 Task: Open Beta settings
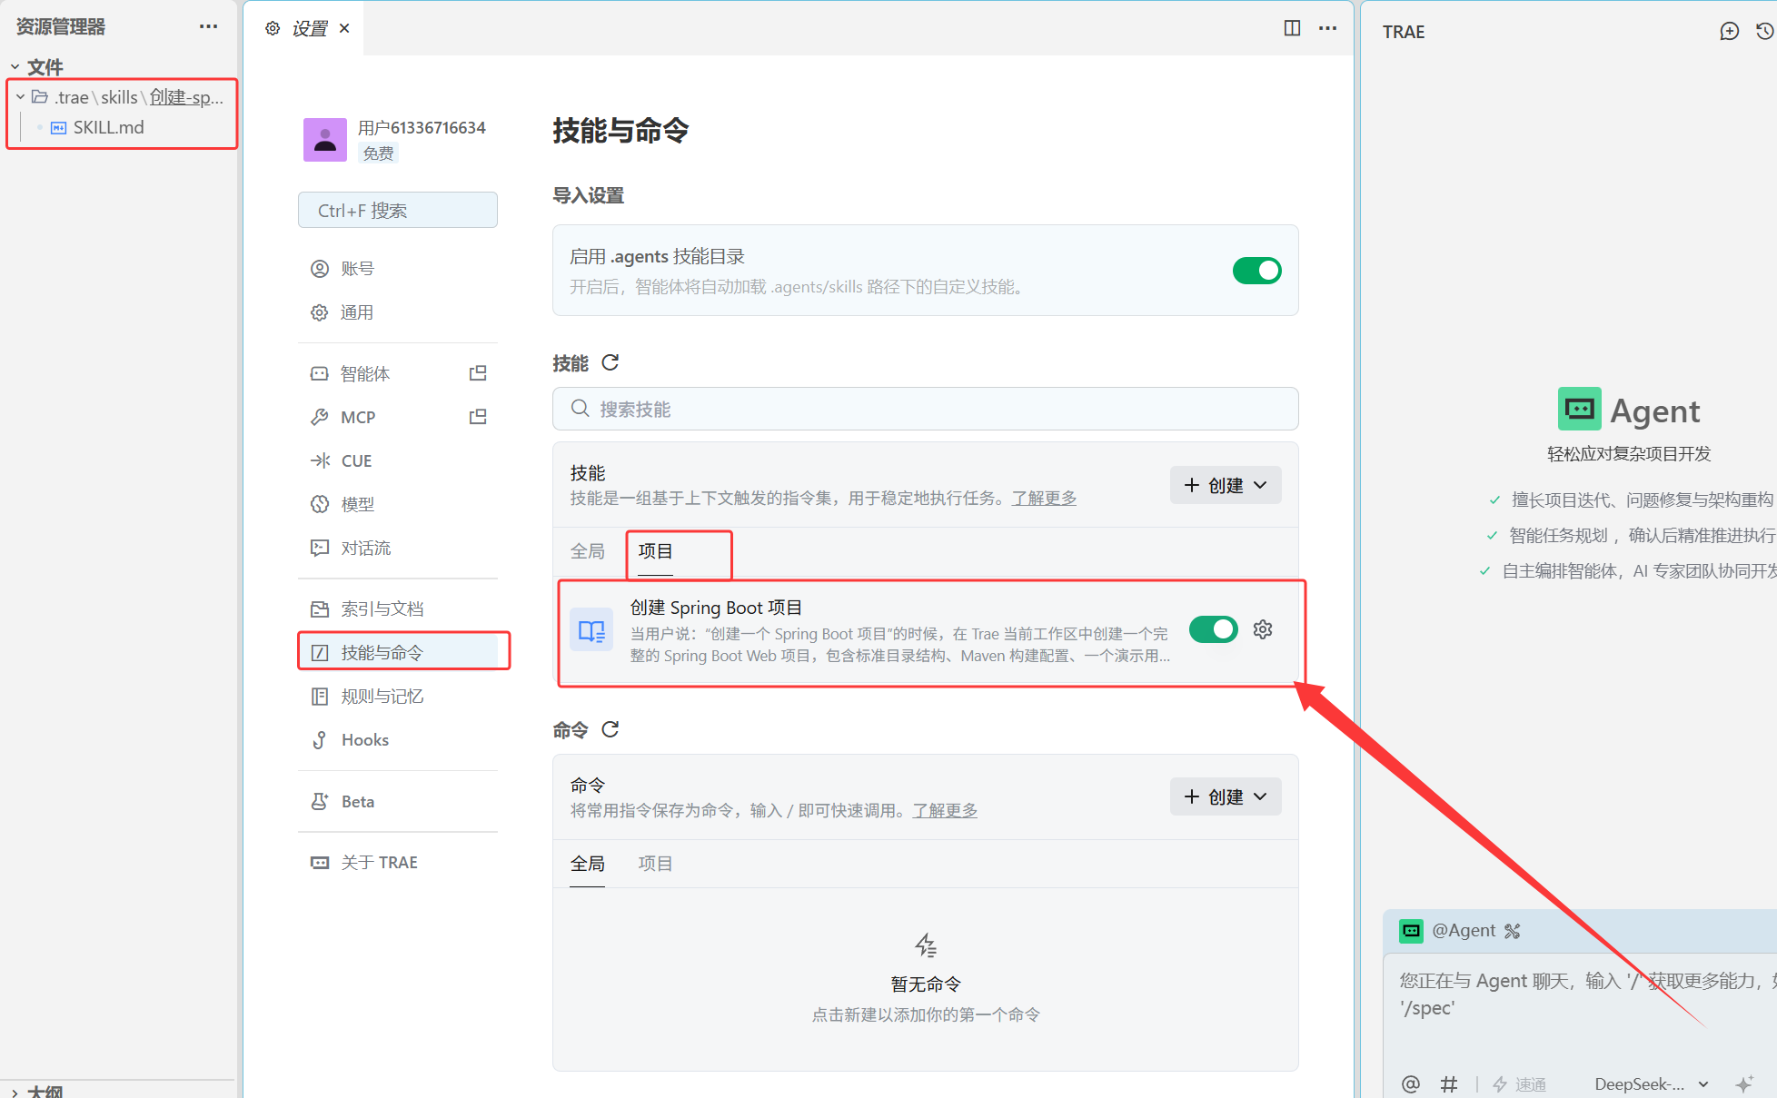397,802
